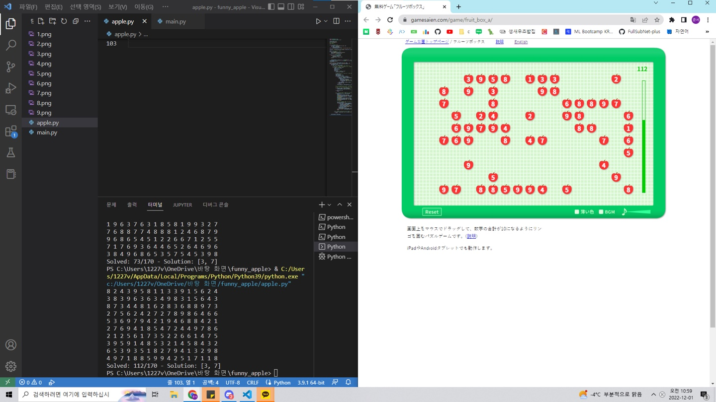Image resolution: width=716 pixels, height=402 pixels.
Task: Open the 선택 영역(S) menu
Action: point(86,7)
